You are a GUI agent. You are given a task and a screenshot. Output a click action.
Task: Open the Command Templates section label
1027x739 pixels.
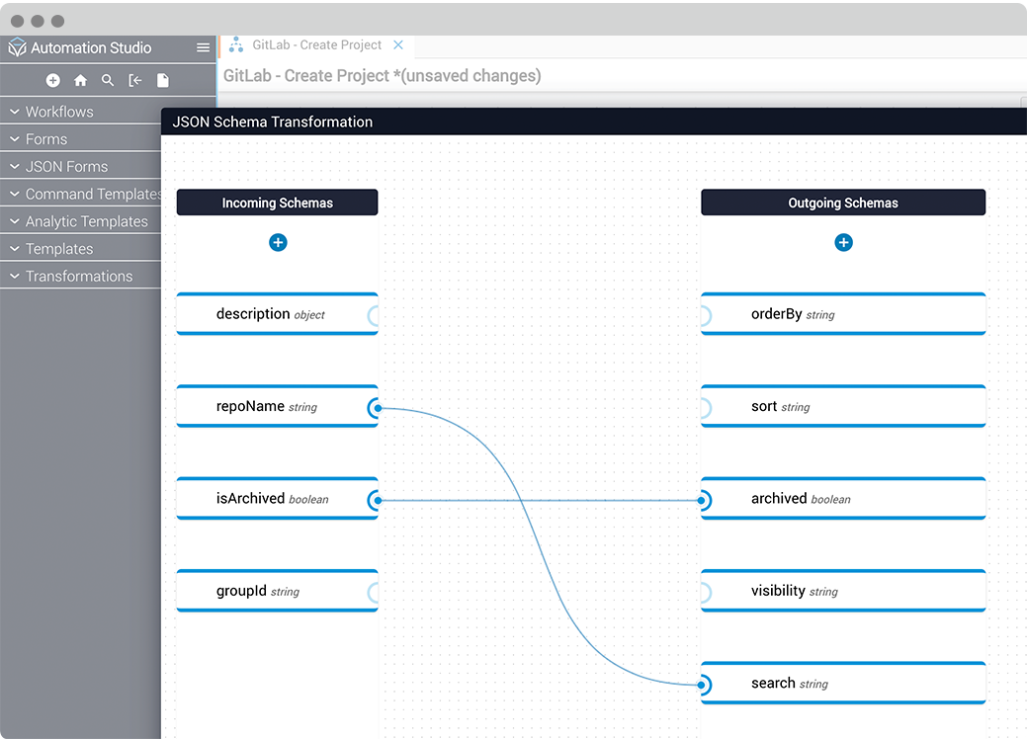pyautogui.click(x=93, y=195)
